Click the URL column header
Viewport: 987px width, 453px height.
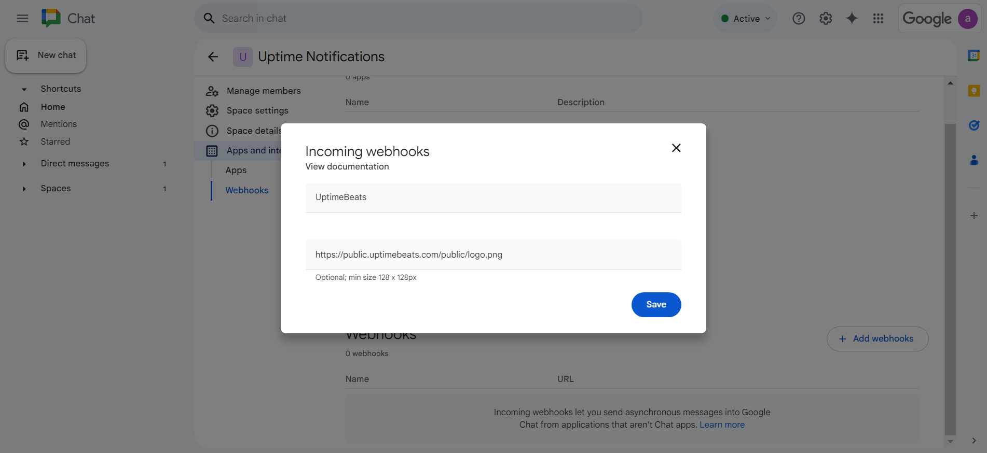566,379
